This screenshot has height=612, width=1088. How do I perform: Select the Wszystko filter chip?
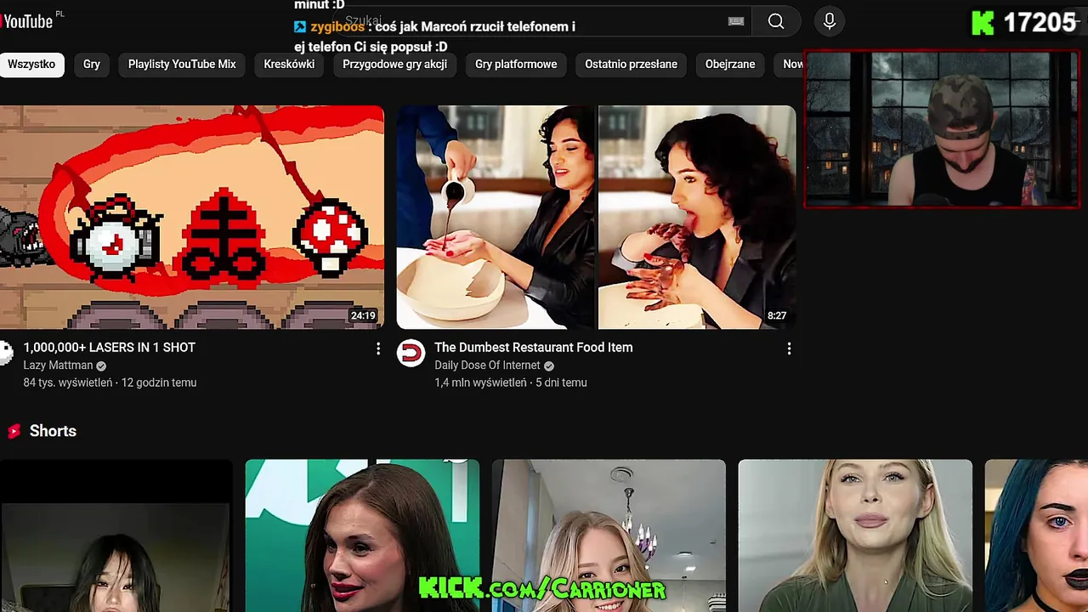tap(31, 65)
